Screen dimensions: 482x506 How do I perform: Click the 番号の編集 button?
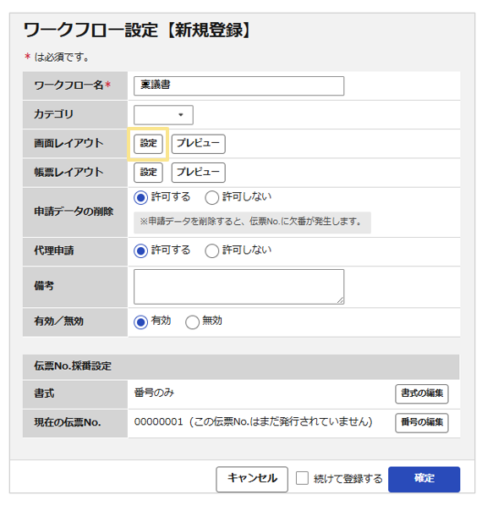tap(422, 423)
